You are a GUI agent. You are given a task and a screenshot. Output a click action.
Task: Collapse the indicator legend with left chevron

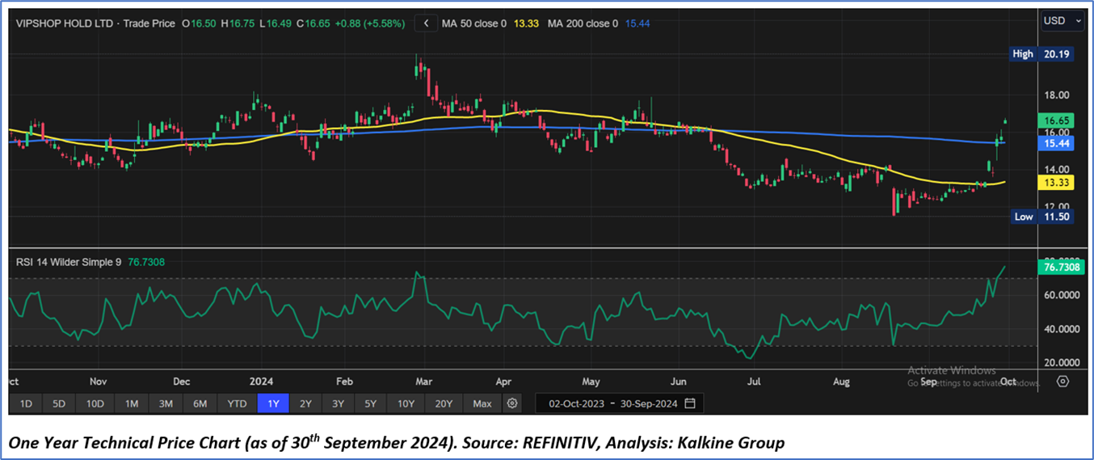(426, 23)
